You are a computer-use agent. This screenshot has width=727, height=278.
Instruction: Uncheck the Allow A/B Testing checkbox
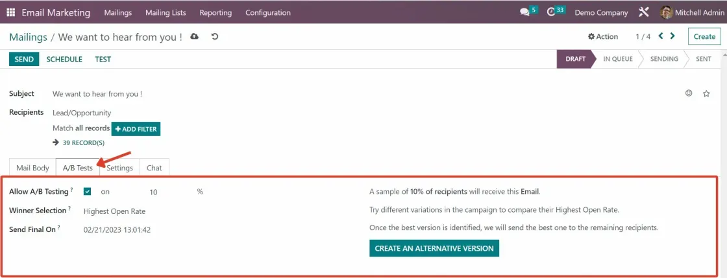[87, 192]
